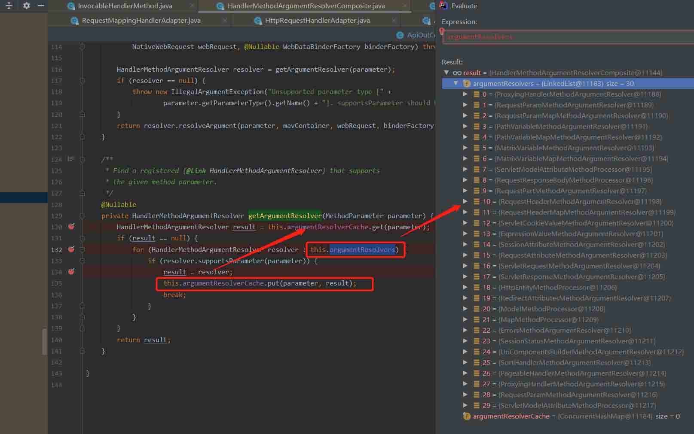Click the ApiOutC class icon in the breadcrumb
Viewport: 694px width, 434px height.
coord(400,35)
